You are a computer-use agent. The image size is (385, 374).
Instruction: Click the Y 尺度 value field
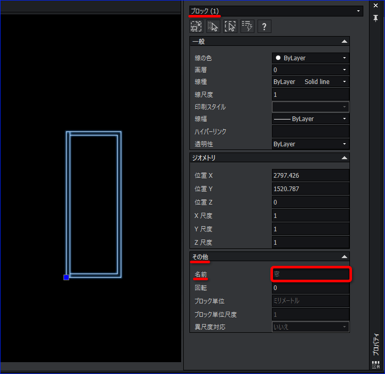pos(310,229)
